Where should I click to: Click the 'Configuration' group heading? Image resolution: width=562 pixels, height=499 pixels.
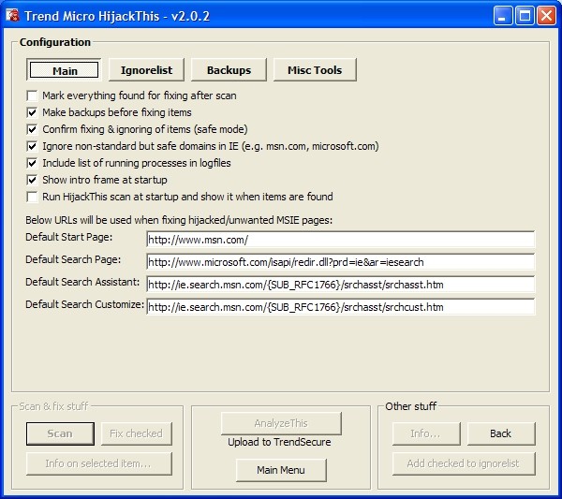tap(55, 42)
